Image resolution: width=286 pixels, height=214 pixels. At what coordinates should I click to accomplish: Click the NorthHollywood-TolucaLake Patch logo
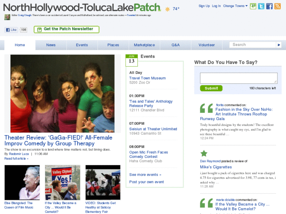coord(82,7)
